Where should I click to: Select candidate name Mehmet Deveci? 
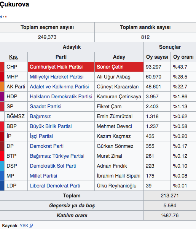tap(114, 127)
